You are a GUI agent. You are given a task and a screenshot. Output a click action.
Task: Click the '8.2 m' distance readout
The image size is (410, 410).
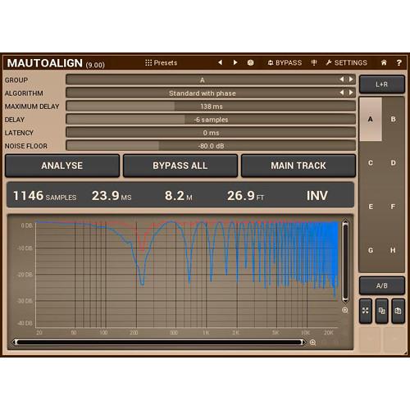[179, 196]
